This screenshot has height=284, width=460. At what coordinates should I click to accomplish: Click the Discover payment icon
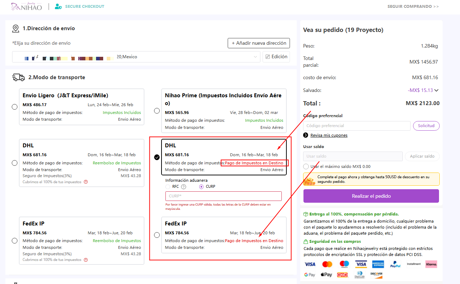pos(376,274)
